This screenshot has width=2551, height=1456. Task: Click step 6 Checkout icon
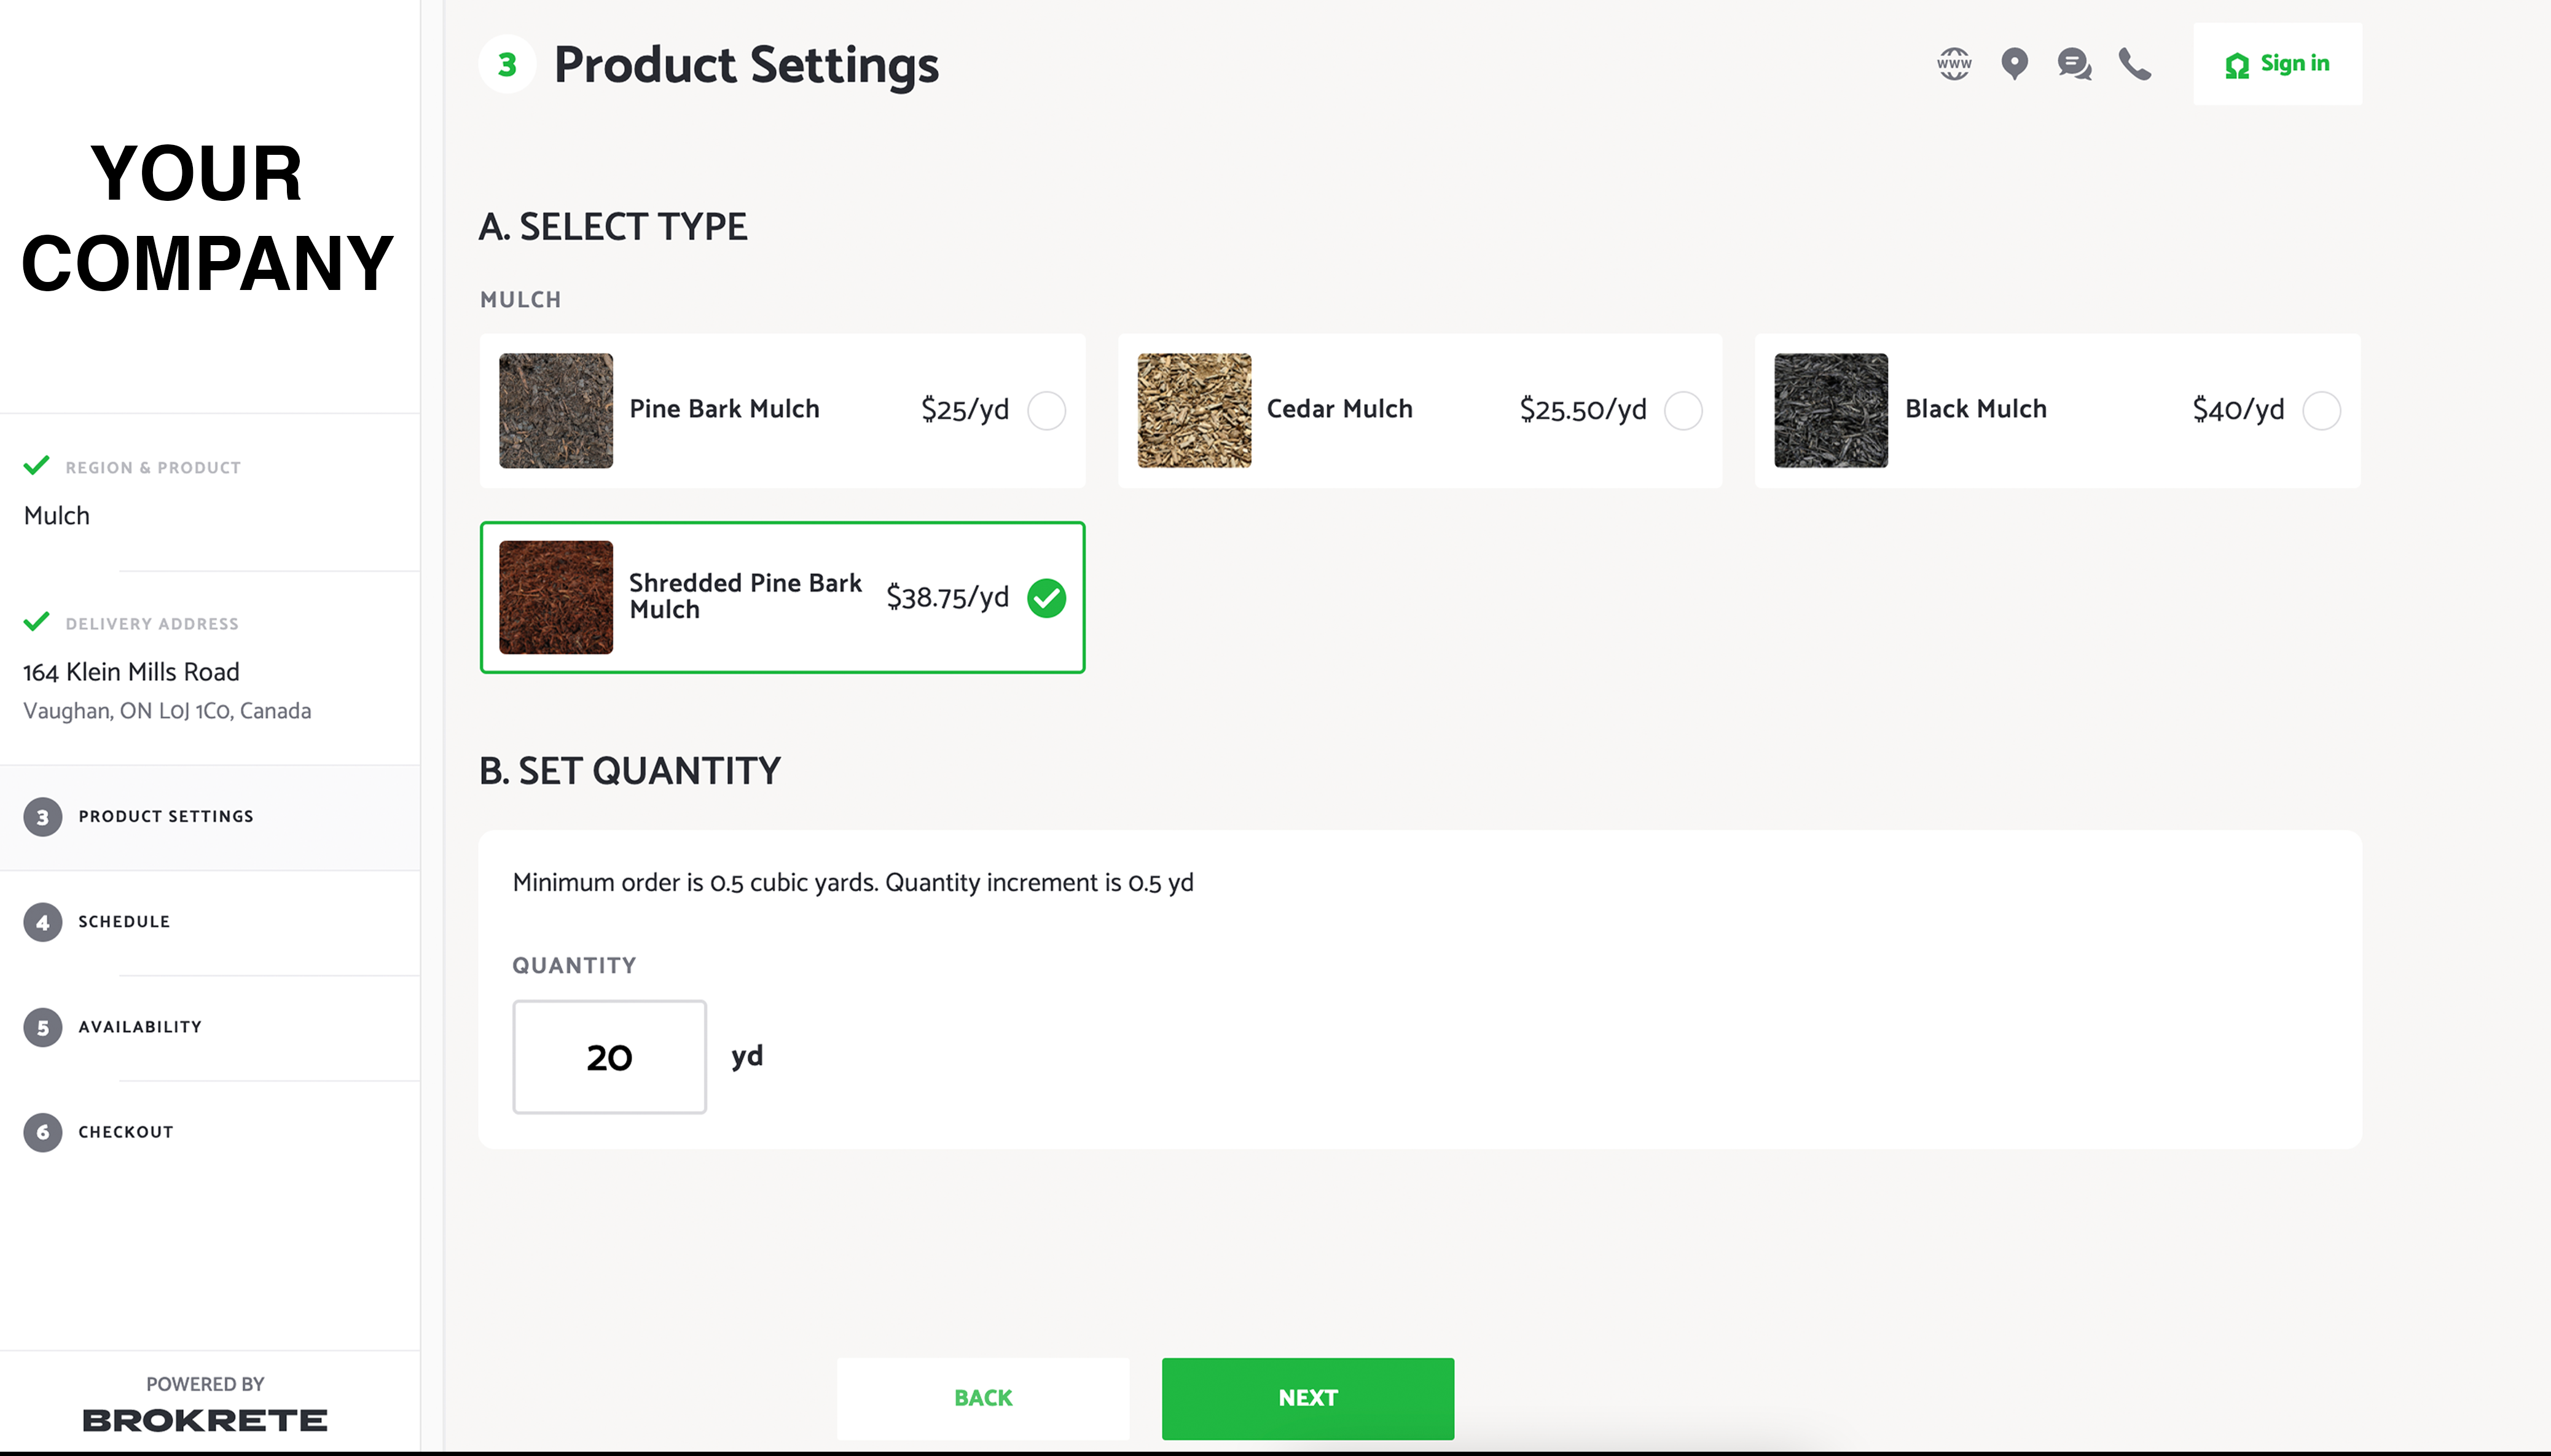point(42,1132)
